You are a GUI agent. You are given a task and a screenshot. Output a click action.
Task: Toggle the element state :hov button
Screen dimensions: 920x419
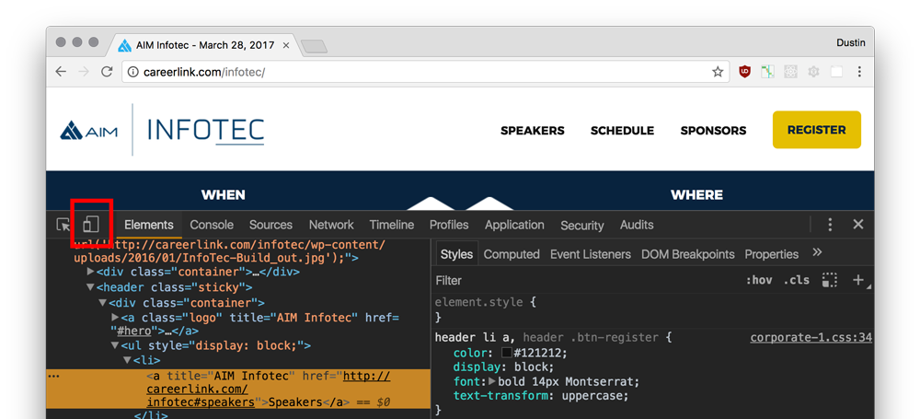[759, 280]
